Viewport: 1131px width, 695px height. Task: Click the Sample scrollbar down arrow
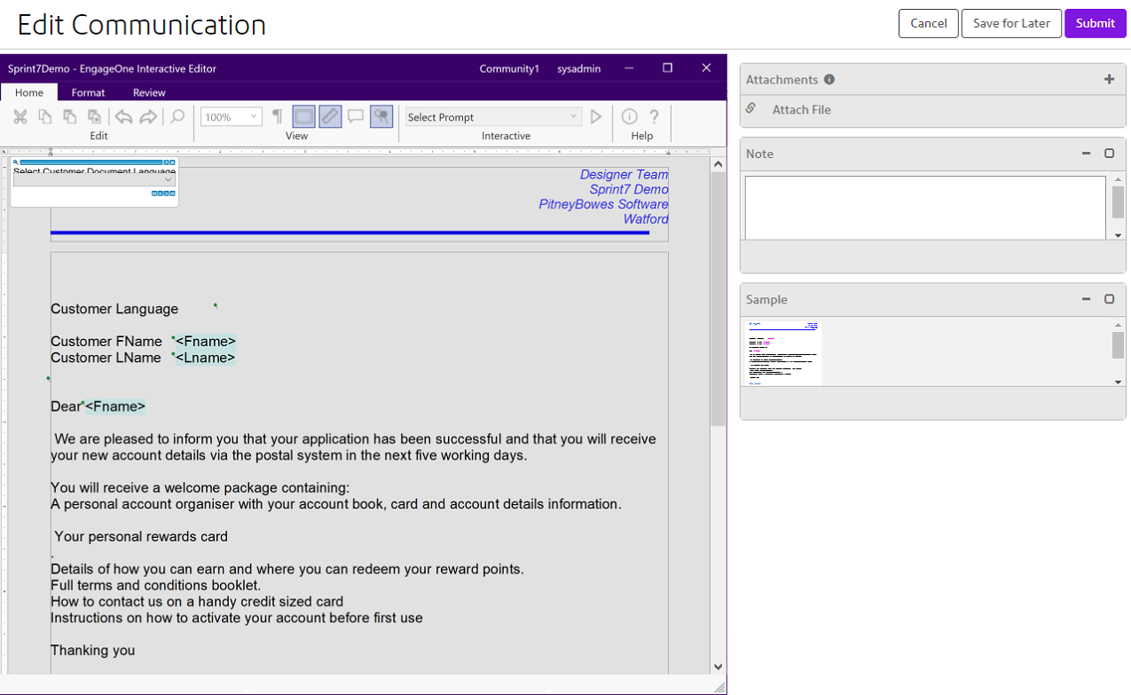pyautogui.click(x=1118, y=382)
